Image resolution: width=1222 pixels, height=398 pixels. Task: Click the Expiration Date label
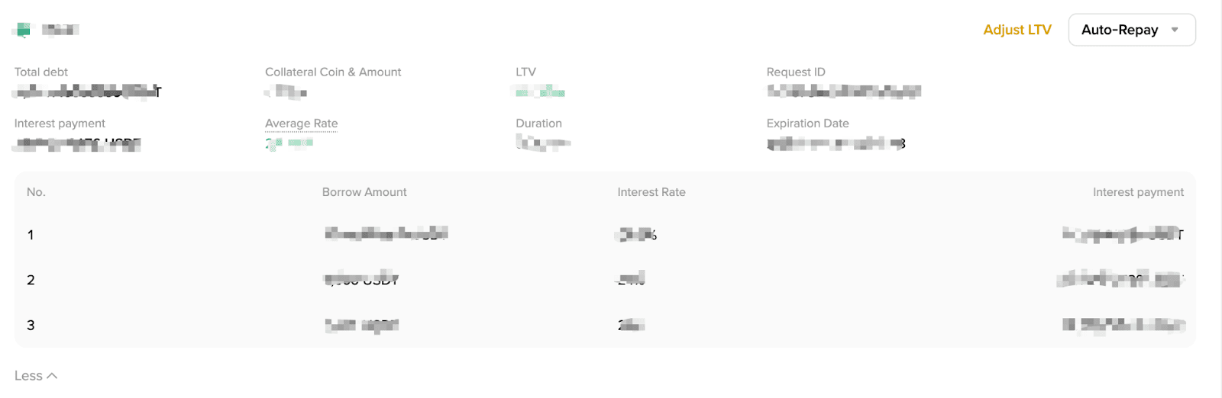807,124
